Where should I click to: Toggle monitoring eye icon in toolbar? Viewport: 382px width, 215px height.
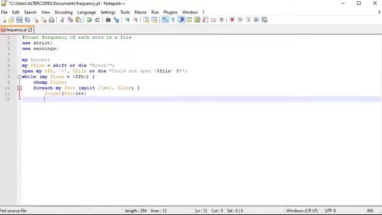pos(221,20)
